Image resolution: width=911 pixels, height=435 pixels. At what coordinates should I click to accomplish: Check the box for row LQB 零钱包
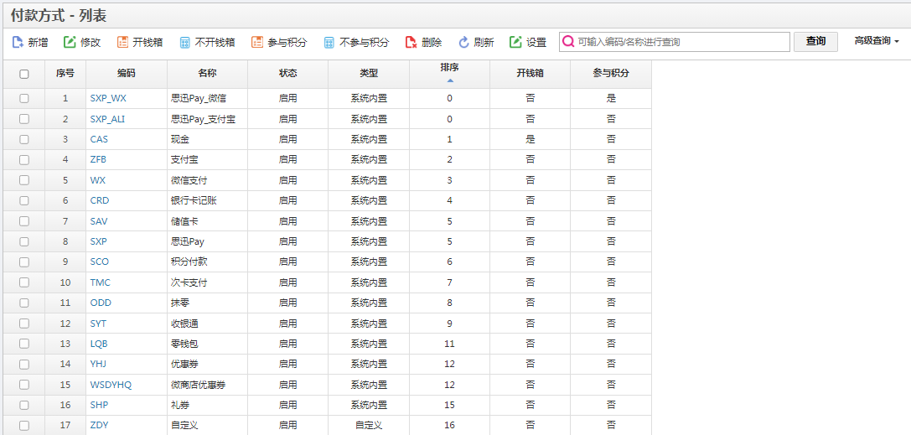point(23,344)
